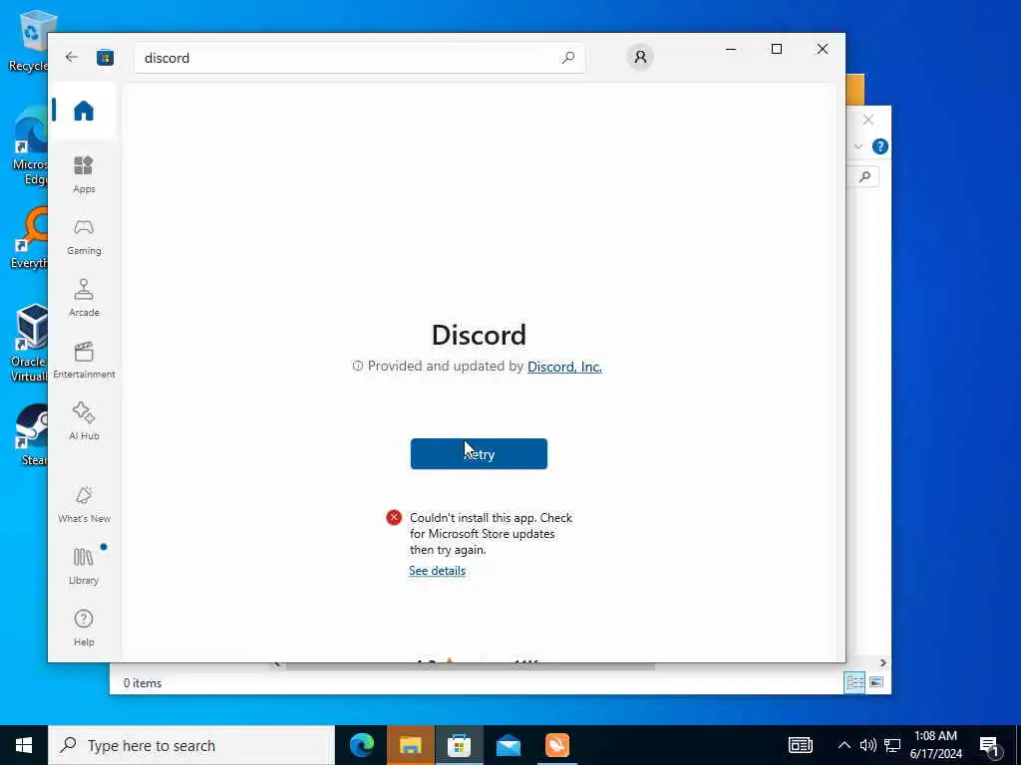Open the network status tray icon

[x=892, y=745]
